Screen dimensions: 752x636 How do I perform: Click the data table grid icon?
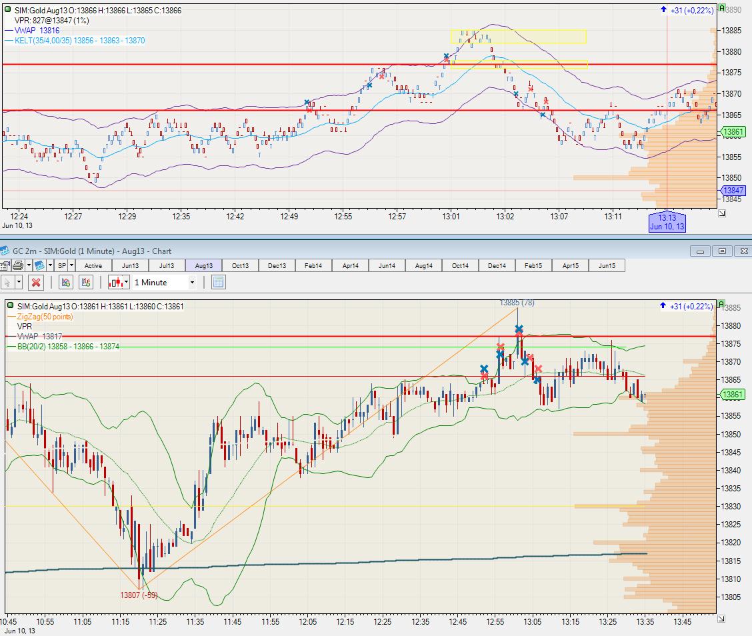tap(218, 283)
